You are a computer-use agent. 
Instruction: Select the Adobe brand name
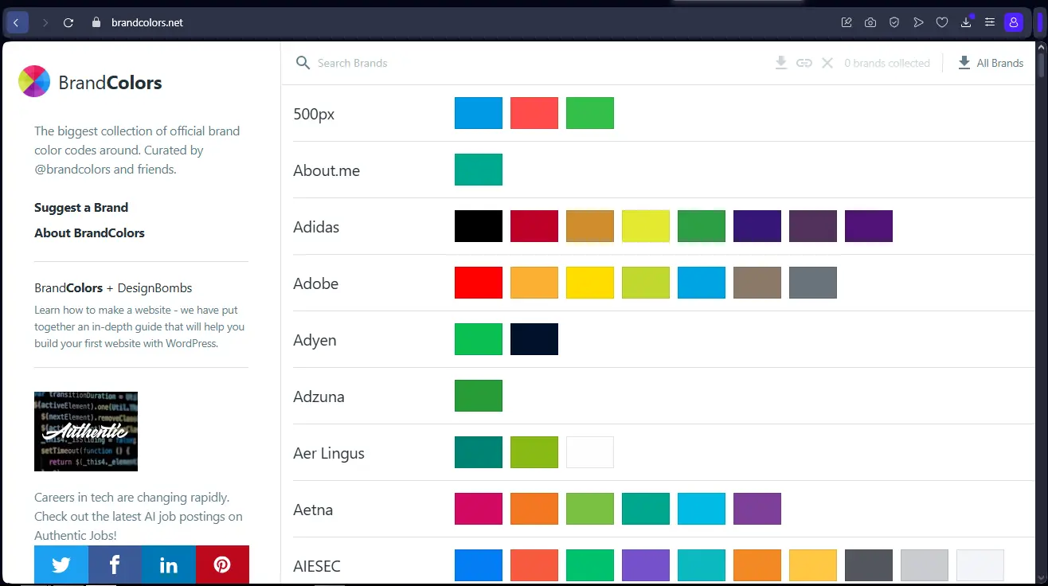[316, 283]
